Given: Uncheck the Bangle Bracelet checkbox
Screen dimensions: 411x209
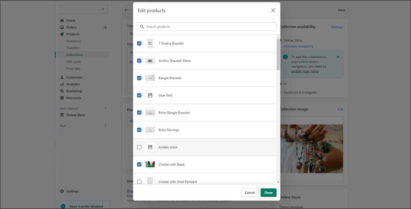Looking at the screenshot, I should coord(139,78).
